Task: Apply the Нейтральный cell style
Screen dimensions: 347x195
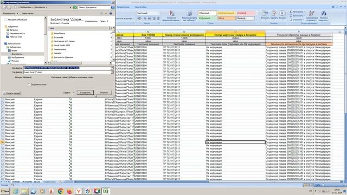Action: 227,13
